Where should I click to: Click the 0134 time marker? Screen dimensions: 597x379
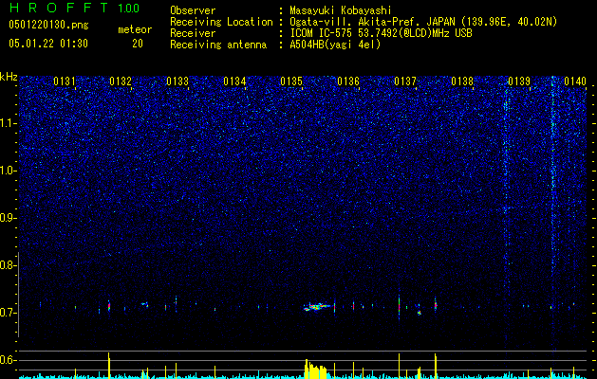tap(234, 81)
